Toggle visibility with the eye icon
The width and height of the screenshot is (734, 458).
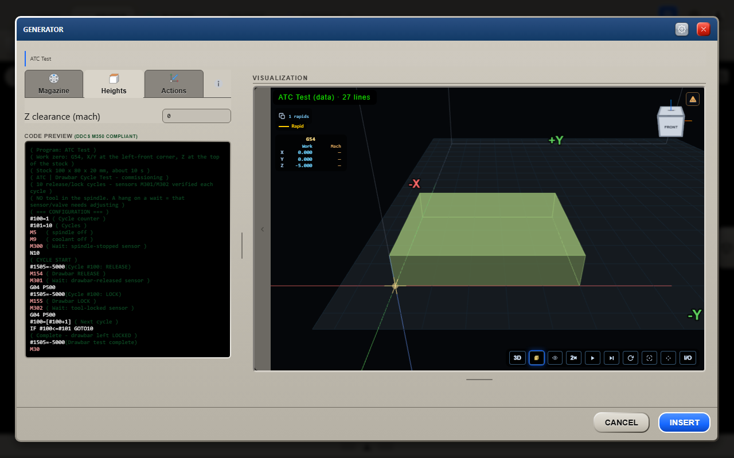click(x=555, y=358)
